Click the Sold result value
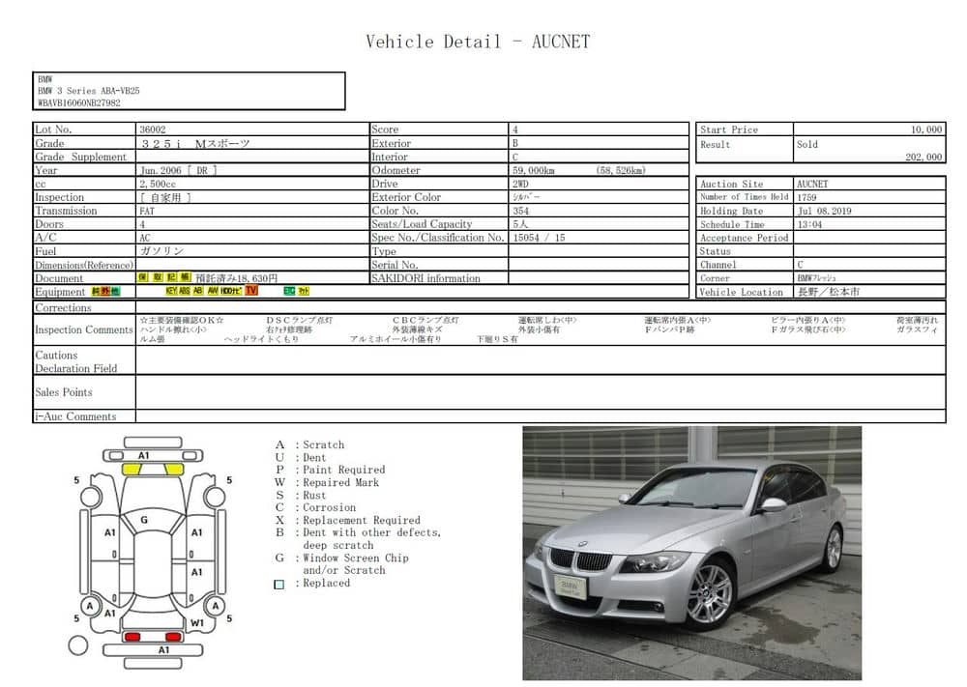The width and height of the screenshot is (967, 687). (807, 144)
